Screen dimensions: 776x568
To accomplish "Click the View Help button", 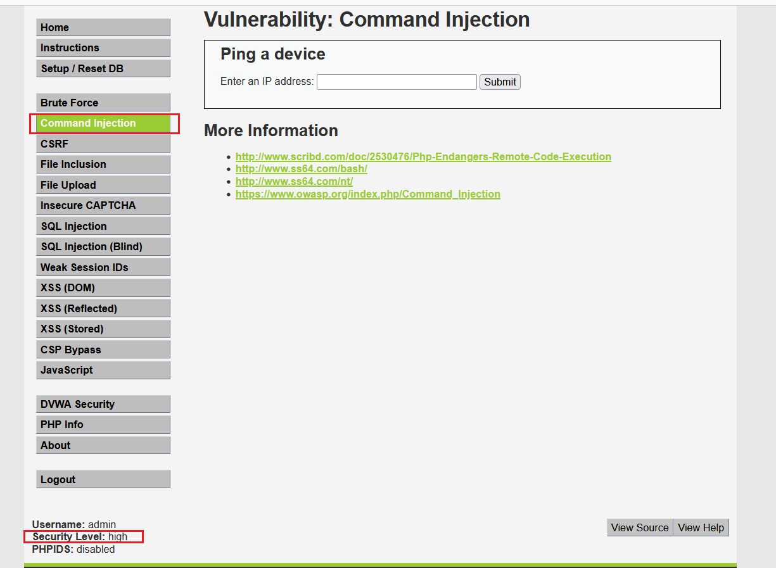I will [701, 527].
